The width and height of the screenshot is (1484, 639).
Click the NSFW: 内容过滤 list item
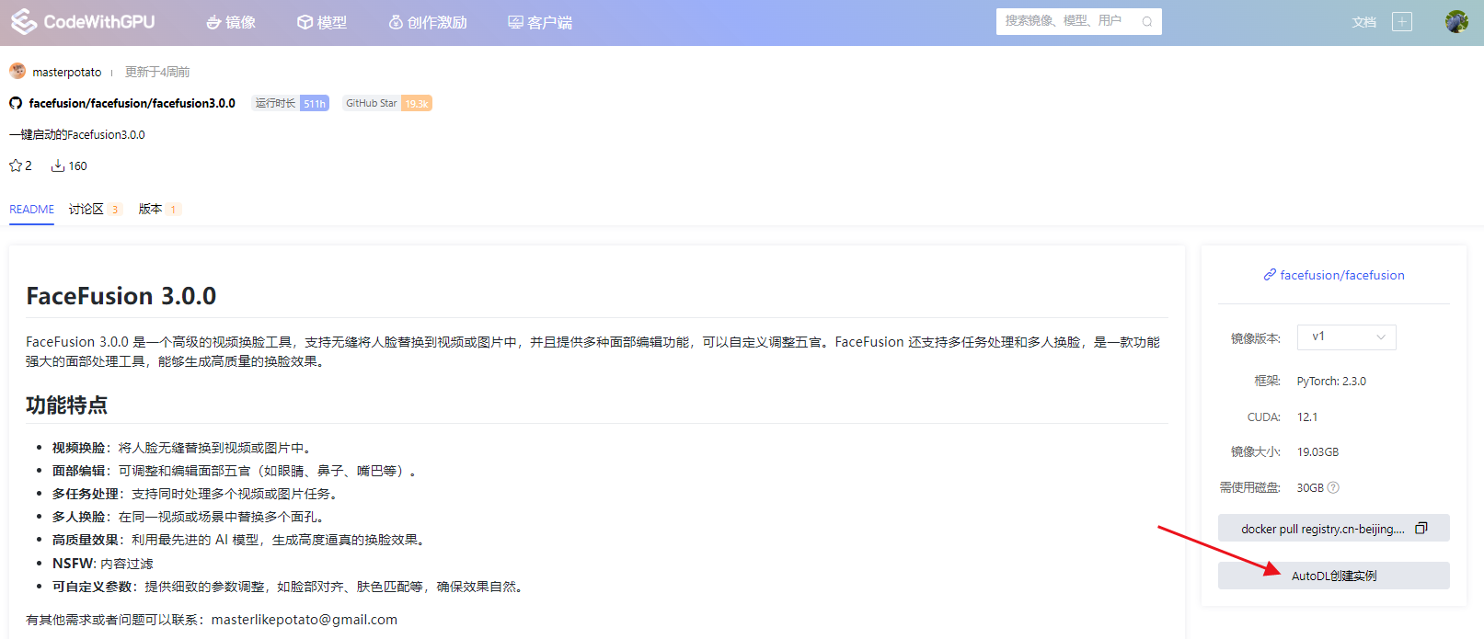103,564
